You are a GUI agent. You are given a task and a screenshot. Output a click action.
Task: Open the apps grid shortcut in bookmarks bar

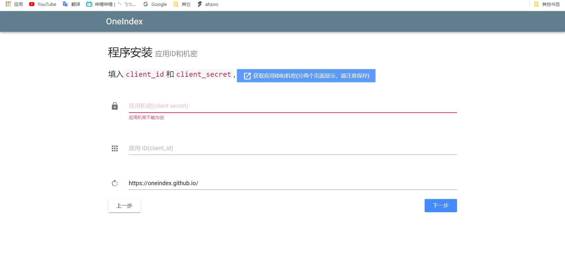[8, 4]
